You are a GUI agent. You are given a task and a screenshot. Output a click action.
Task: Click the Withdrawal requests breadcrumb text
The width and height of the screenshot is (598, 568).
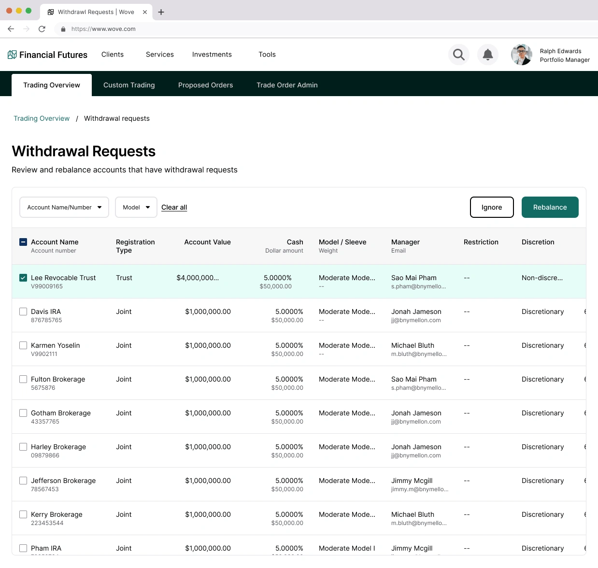[117, 118]
